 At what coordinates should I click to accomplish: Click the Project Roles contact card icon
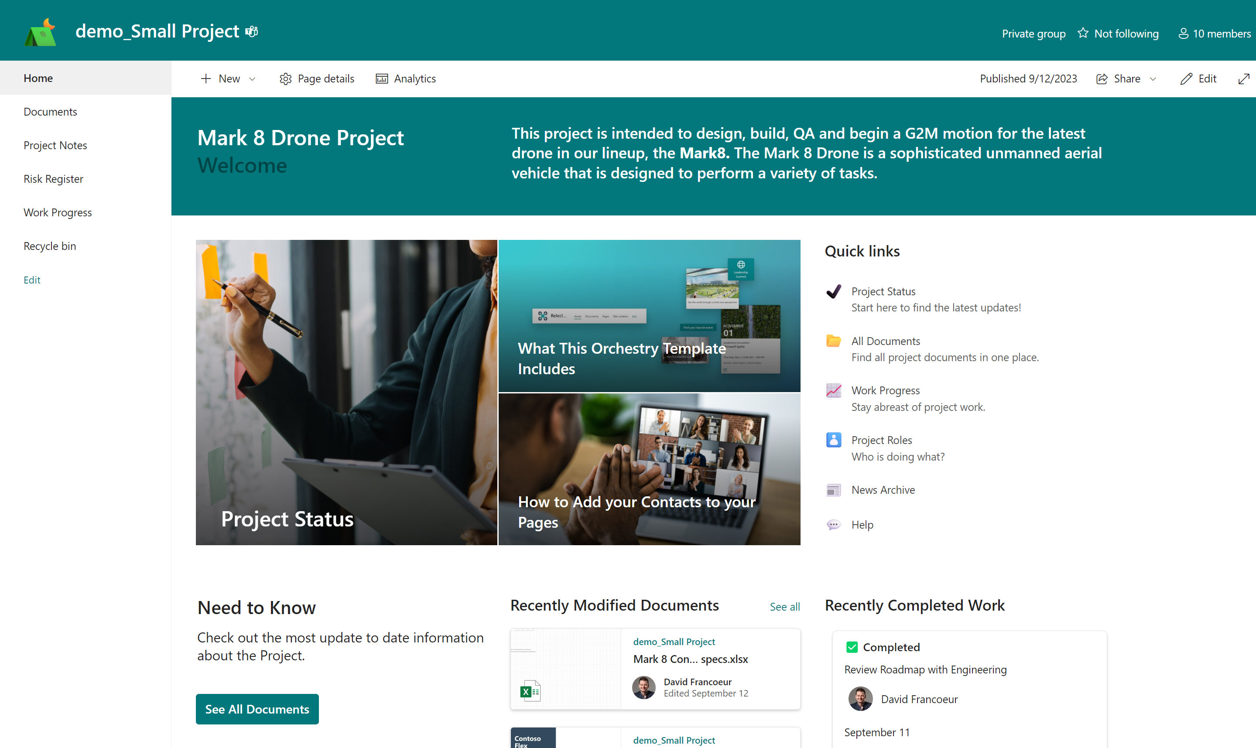tap(833, 439)
